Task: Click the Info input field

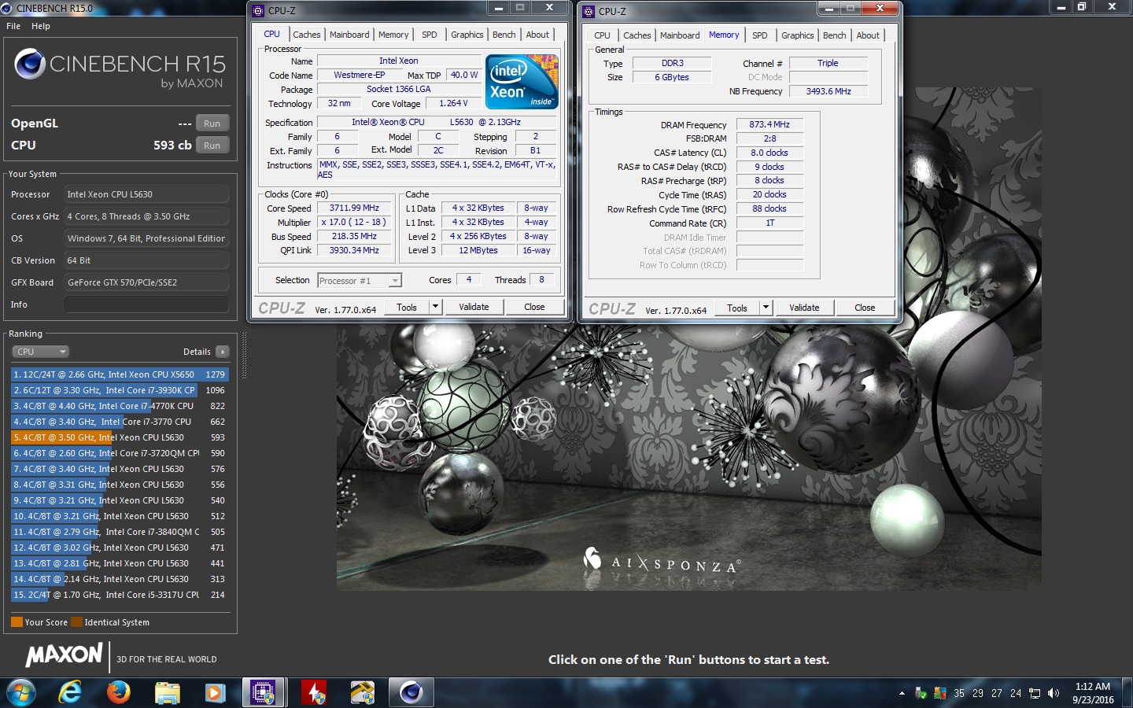Action: coord(146,304)
